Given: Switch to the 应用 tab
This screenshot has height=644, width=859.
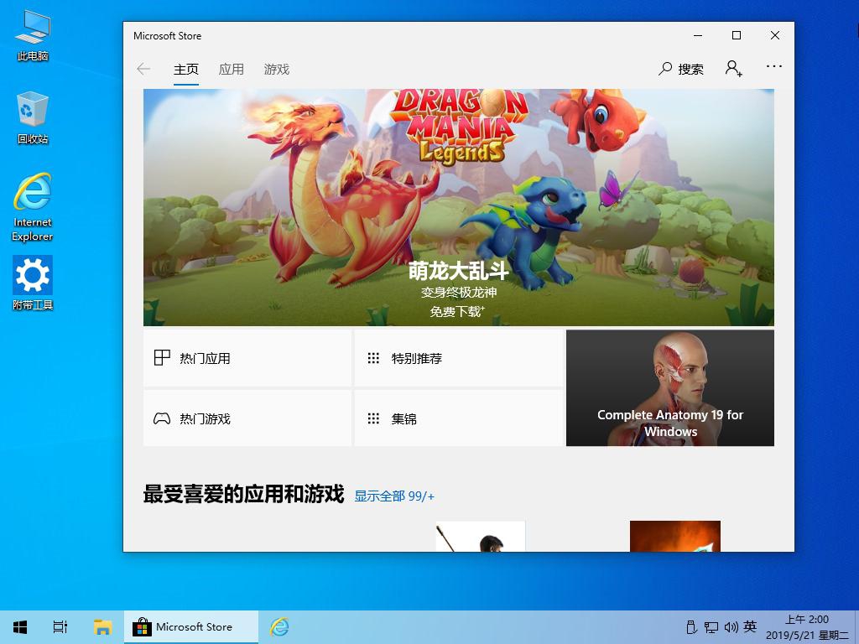Looking at the screenshot, I should 232,70.
